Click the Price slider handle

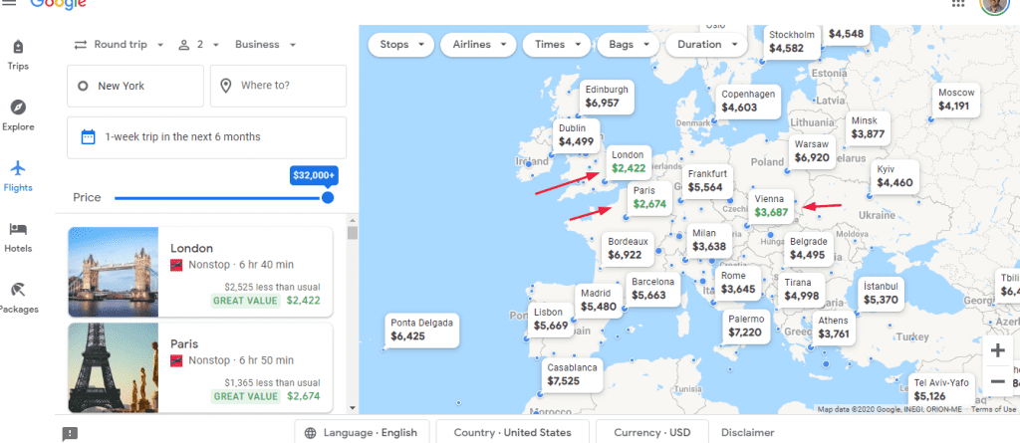[328, 197]
